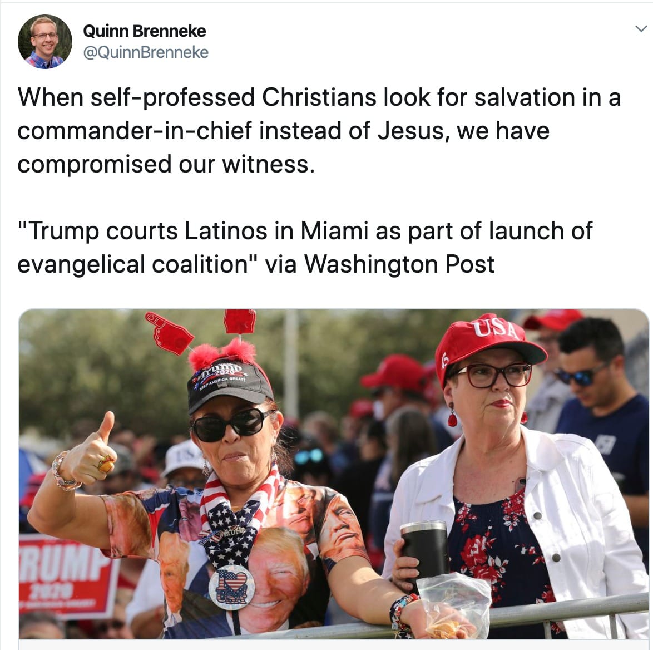Click the heart USA button pin

click(231, 587)
